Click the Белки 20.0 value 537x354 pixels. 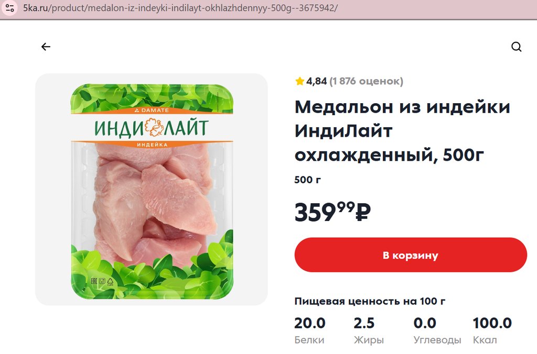click(310, 323)
